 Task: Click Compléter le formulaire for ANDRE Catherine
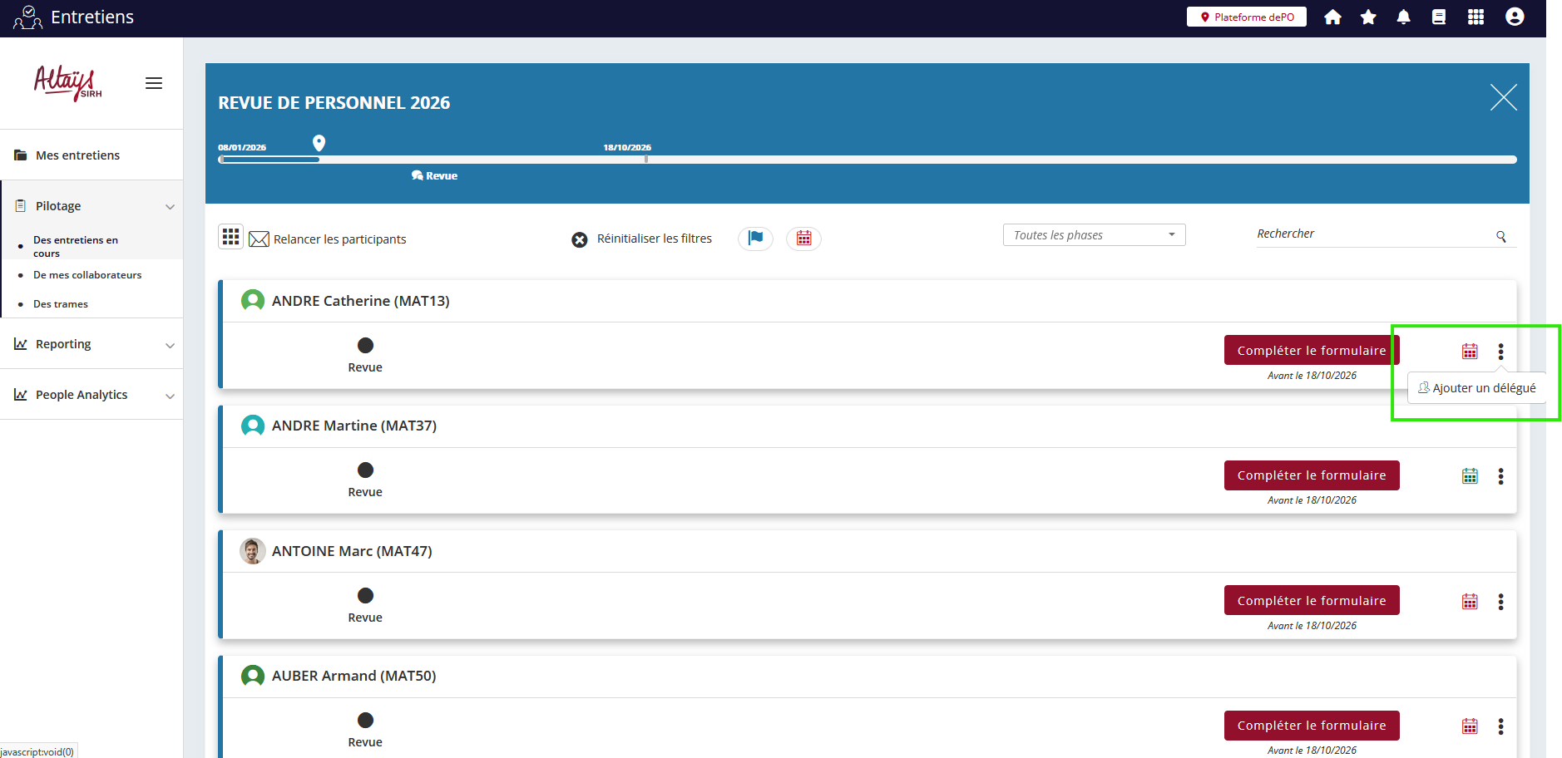point(1311,351)
